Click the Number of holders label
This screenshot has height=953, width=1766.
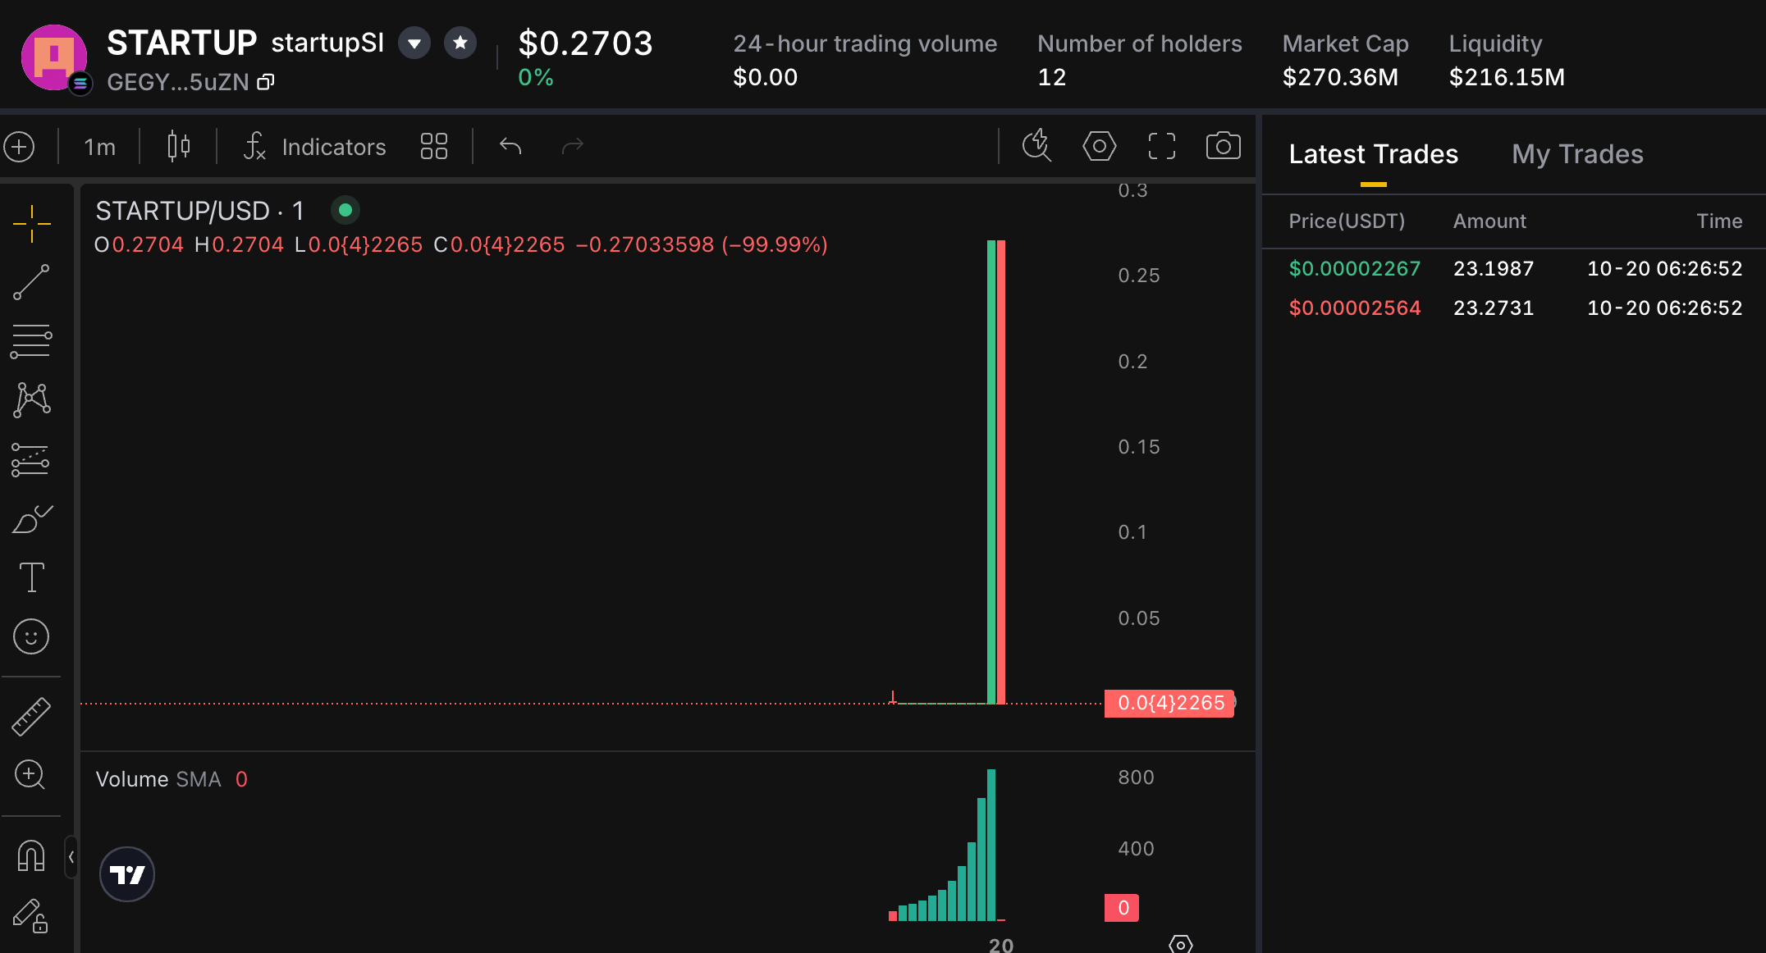tap(1139, 43)
